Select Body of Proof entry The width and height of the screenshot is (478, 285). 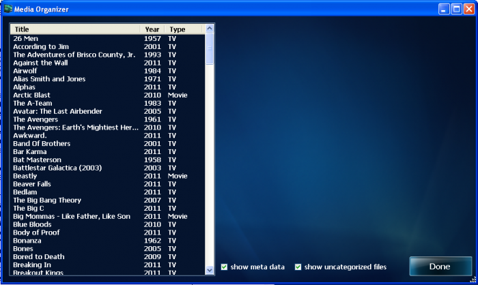[108, 232]
